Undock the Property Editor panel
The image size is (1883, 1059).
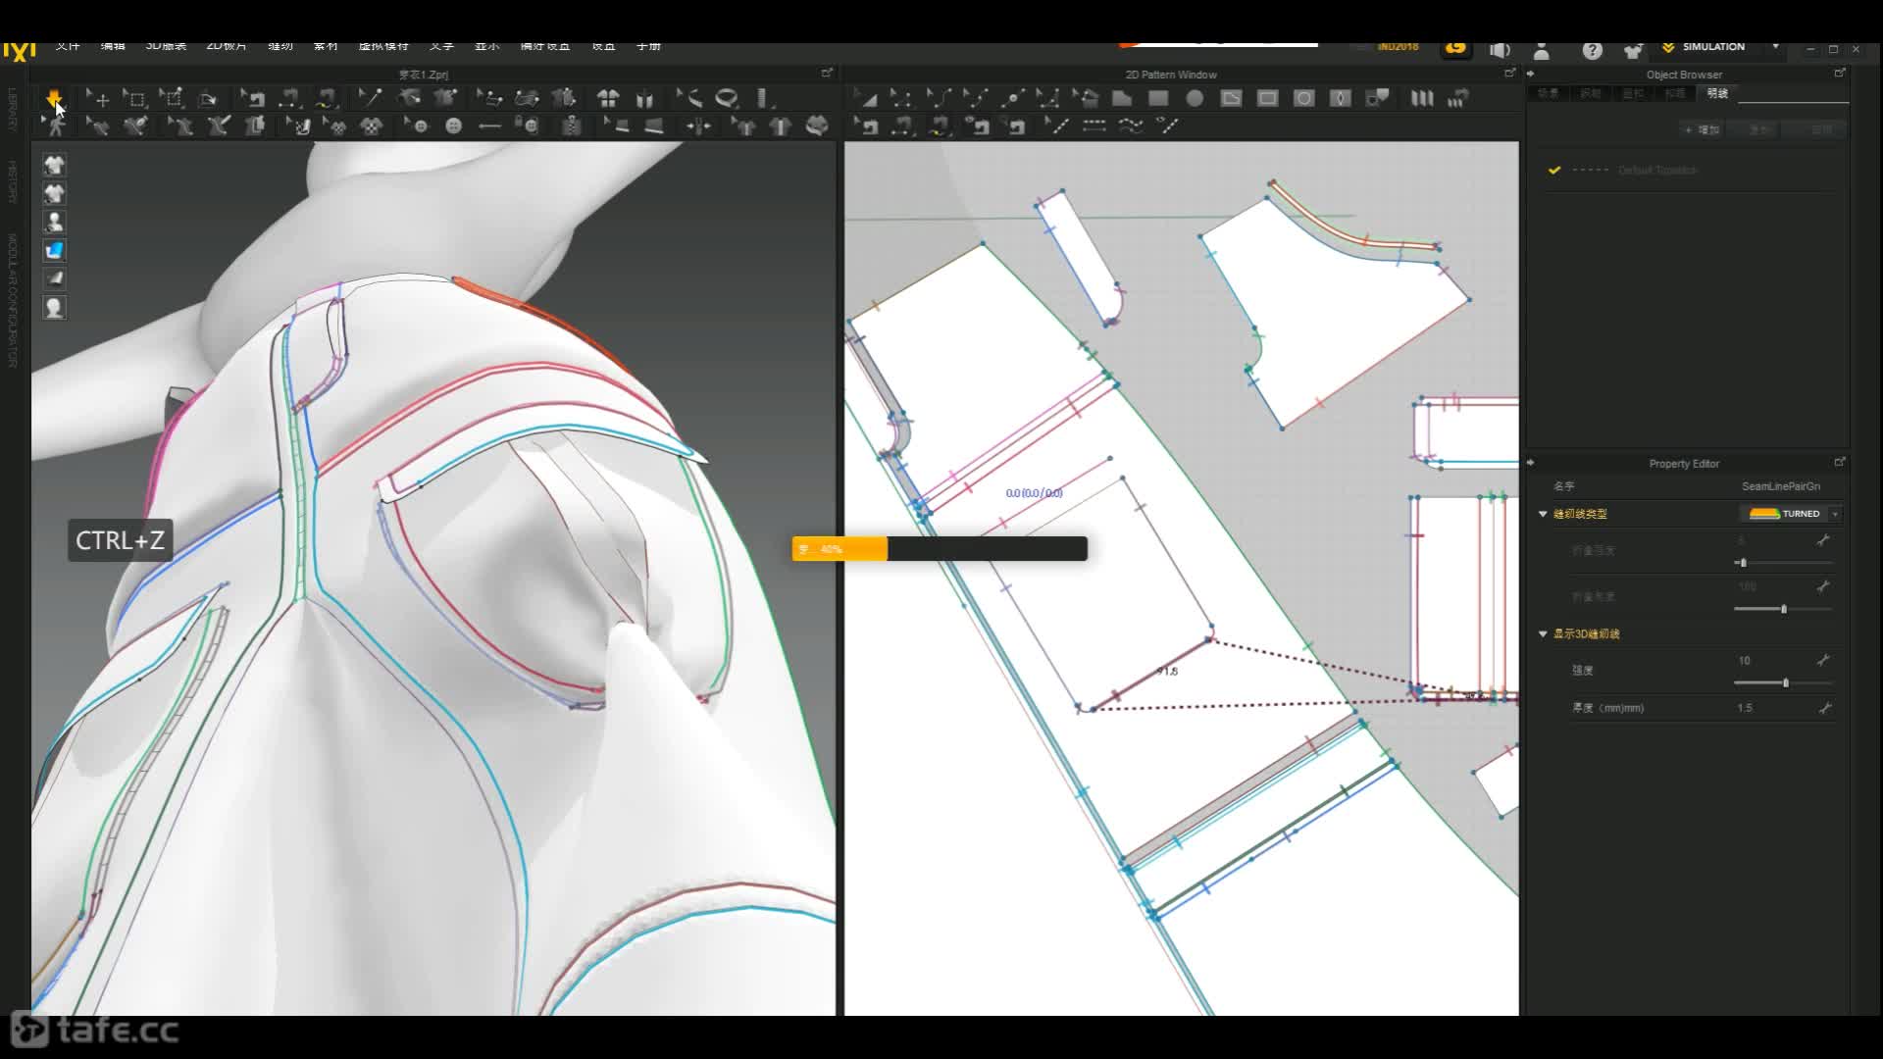click(x=1840, y=462)
